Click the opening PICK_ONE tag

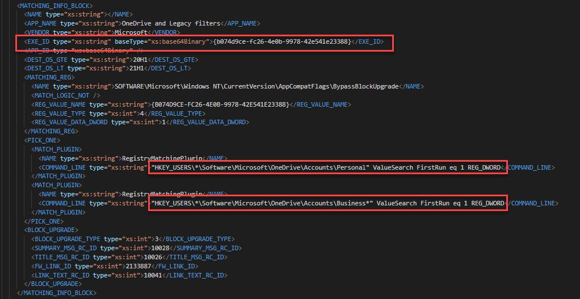point(42,140)
